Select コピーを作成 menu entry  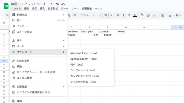[39, 32]
